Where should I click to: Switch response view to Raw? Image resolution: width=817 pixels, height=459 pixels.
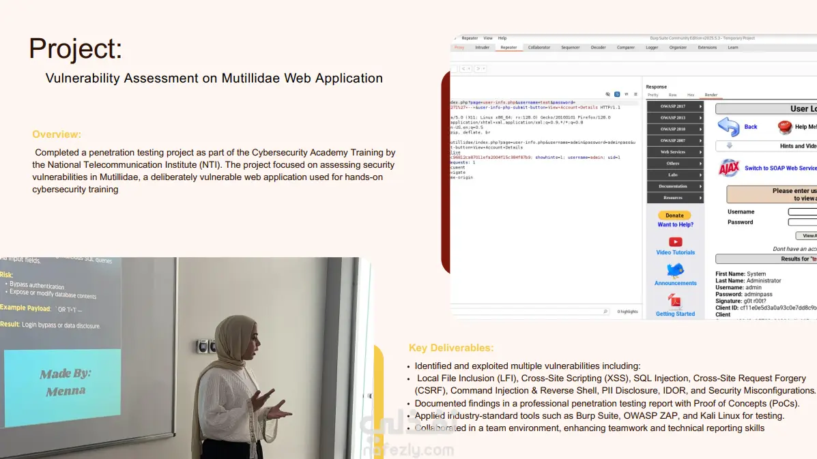[673, 95]
